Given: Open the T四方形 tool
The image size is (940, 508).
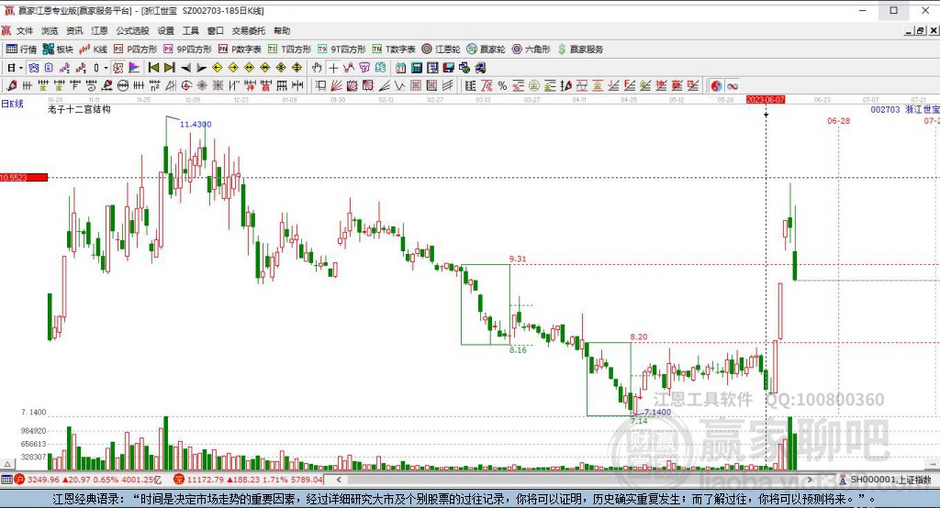Looking at the screenshot, I should click(289, 50).
